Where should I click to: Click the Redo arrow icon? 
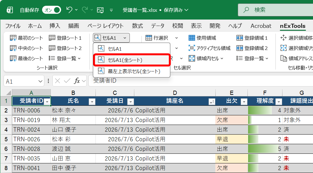[85, 10]
